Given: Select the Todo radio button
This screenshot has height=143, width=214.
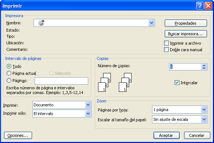Looking at the screenshot, I should click(9, 66).
